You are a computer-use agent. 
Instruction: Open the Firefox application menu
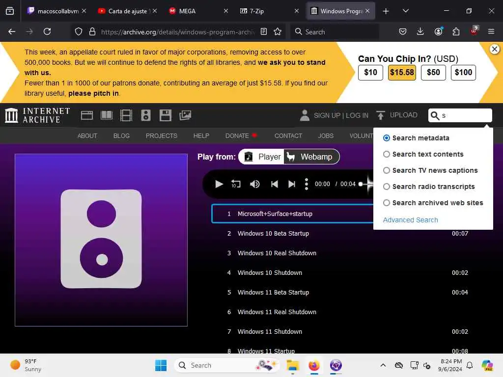[x=491, y=31]
